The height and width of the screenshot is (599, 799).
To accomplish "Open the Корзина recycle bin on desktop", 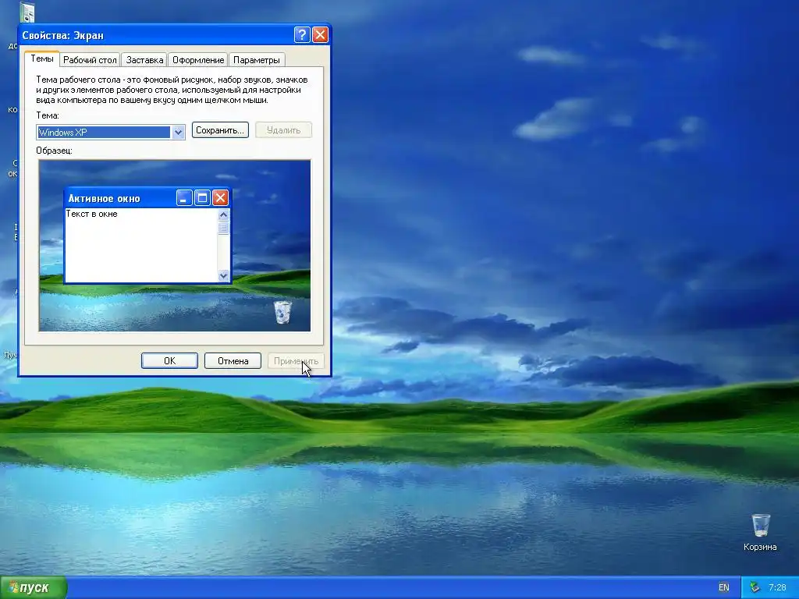I will pos(760,532).
